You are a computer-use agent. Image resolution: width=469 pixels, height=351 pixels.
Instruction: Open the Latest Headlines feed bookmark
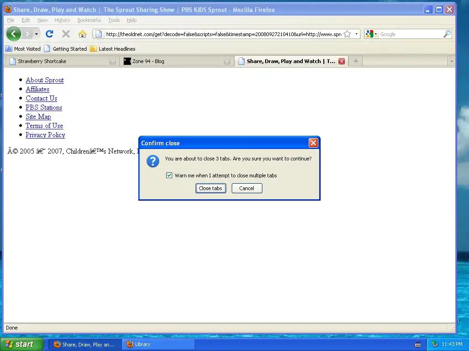point(113,48)
